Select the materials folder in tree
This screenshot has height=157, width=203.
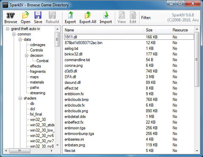(37, 82)
